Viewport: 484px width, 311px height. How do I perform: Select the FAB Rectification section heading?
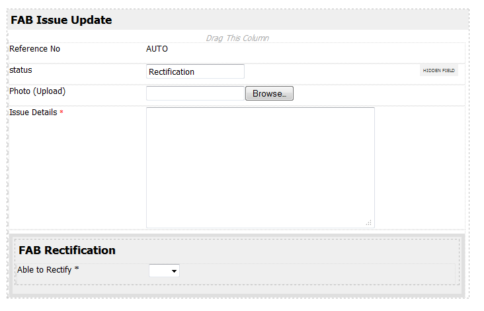[x=67, y=250]
